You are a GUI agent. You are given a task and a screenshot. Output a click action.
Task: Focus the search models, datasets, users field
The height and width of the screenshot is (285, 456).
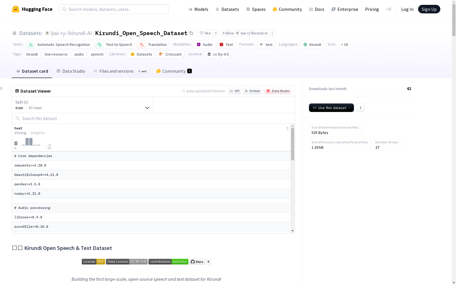pyautogui.click(x=114, y=9)
